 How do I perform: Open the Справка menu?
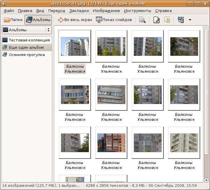[163, 11]
